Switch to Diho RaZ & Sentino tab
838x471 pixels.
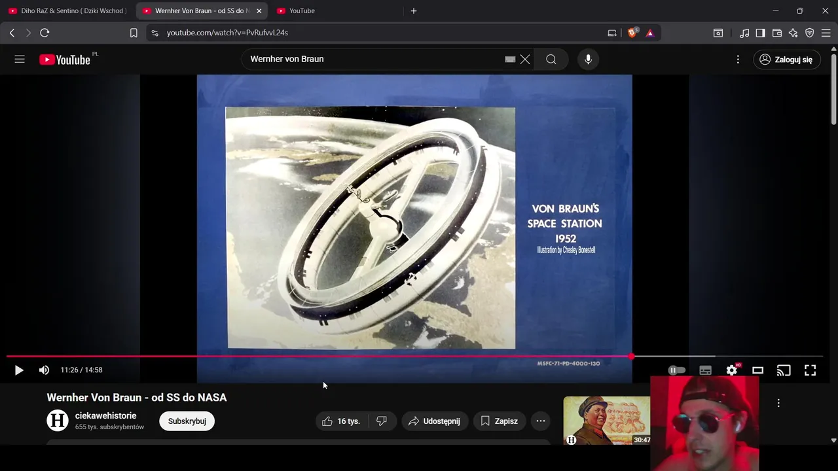point(67,11)
